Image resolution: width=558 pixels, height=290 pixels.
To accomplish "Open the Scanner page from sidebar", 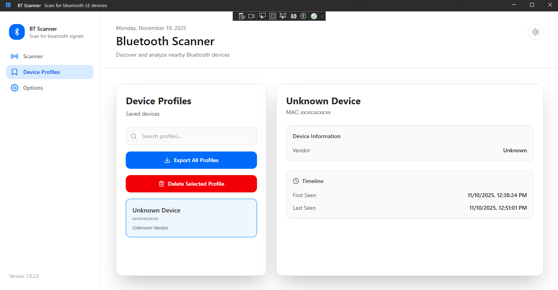I will click(x=33, y=56).
